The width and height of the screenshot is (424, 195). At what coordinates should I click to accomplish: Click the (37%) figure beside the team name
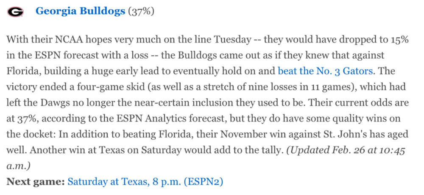141,11
